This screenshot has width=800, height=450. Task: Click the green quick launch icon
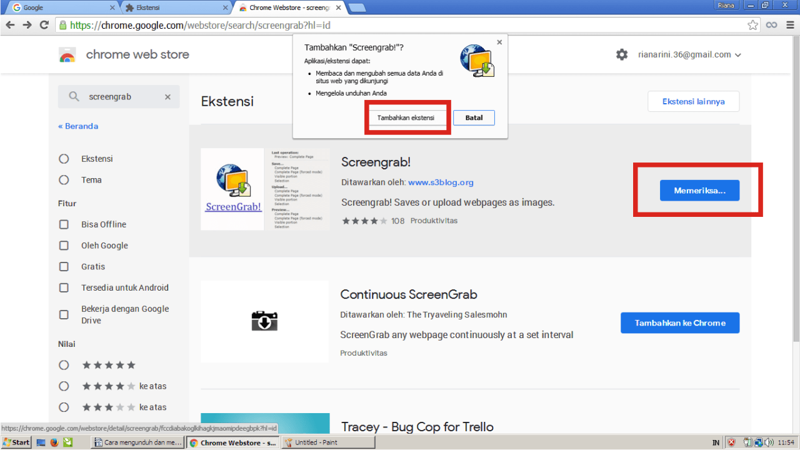[67, 442]
